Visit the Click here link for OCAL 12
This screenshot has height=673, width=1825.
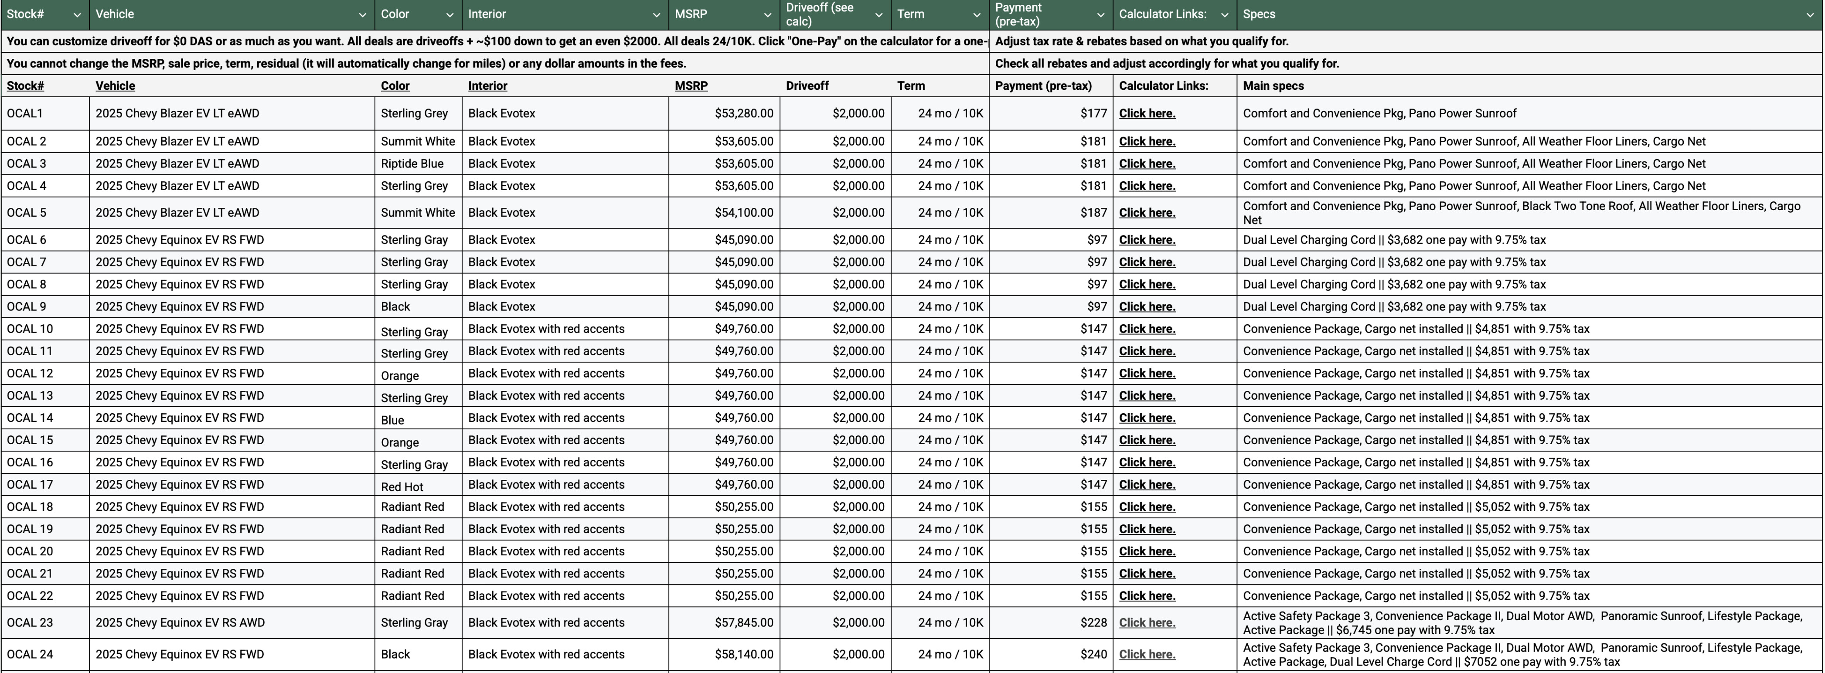[x=1147, y=374]
